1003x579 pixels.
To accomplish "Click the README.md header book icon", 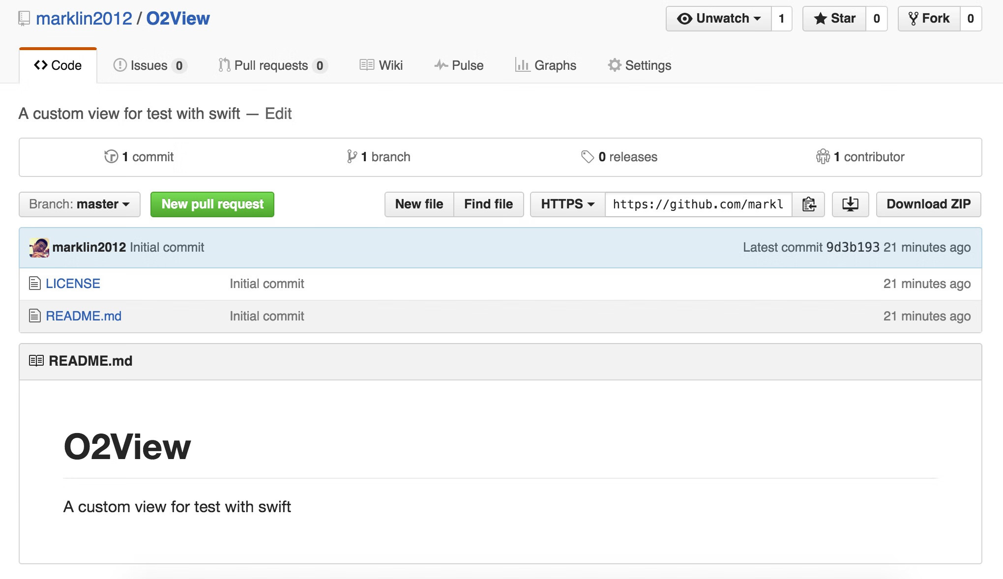I will point(36,361).
